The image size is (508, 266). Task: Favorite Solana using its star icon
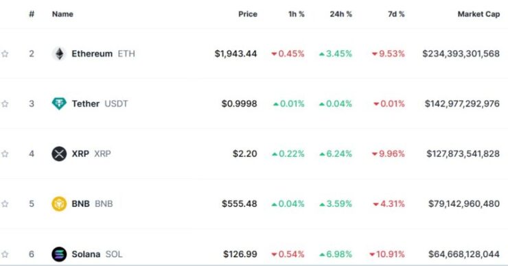click(x=5, y=254)
